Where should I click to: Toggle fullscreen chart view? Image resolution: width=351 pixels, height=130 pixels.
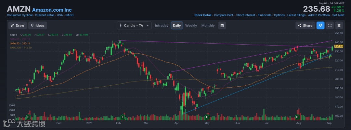click(330, 25)
